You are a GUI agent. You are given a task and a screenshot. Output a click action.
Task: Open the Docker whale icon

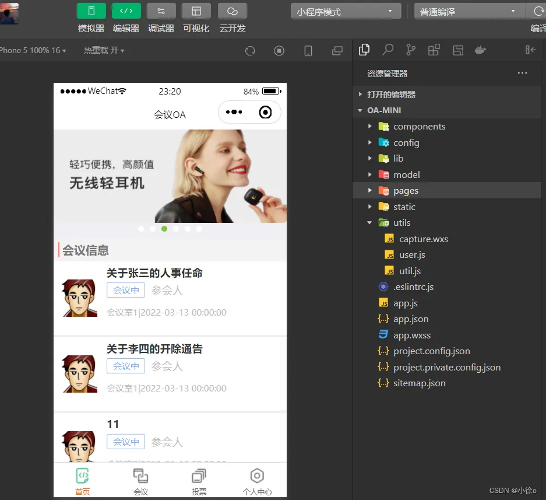point(481,50)
